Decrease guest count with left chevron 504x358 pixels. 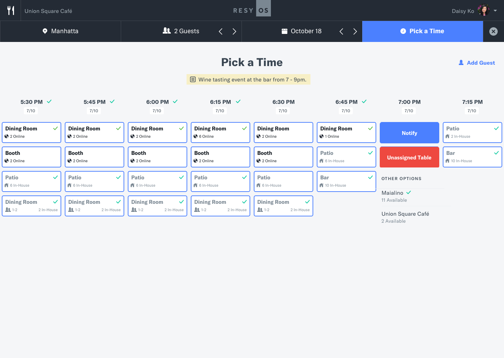pos(220,31)
